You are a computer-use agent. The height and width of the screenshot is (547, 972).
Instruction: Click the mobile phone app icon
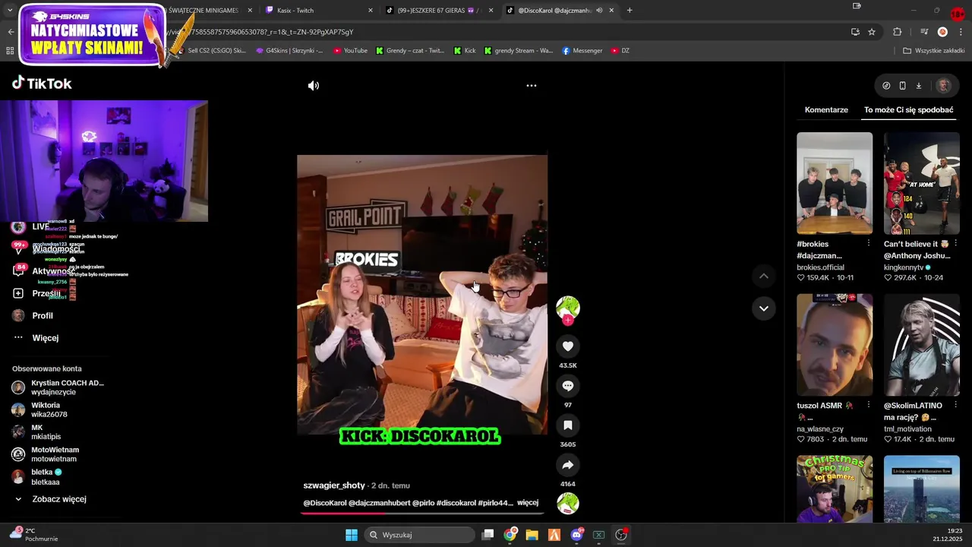coord(902,86)
